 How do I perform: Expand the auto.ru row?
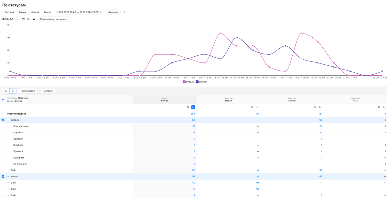coord(8,176)
